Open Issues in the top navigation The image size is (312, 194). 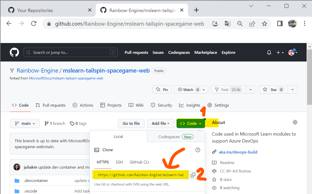pyautogui.click(x=158, y=52)
